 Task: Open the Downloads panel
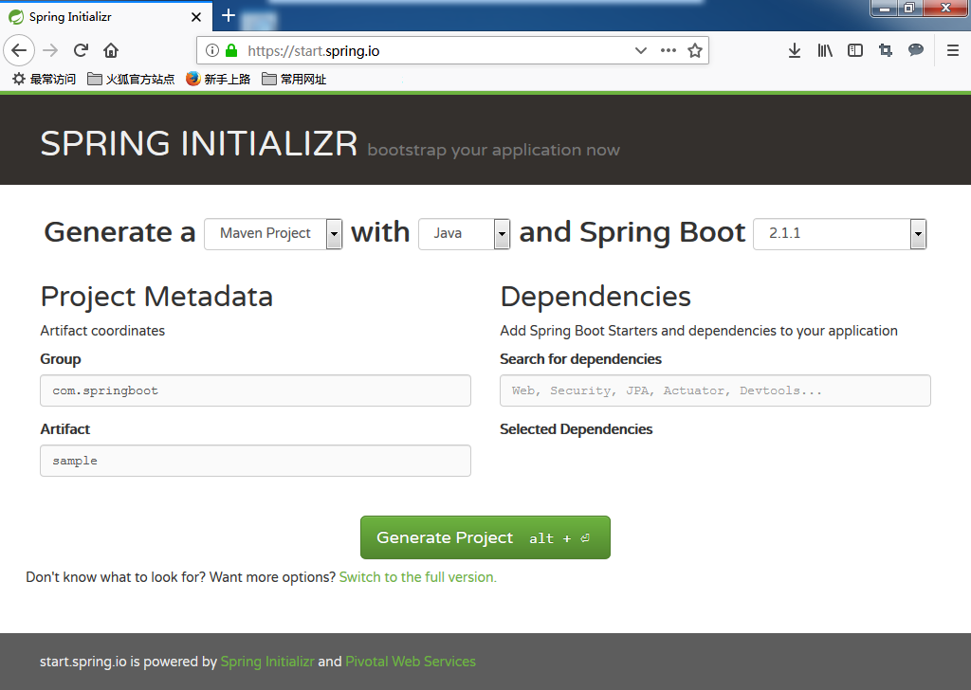pos(795,50)
